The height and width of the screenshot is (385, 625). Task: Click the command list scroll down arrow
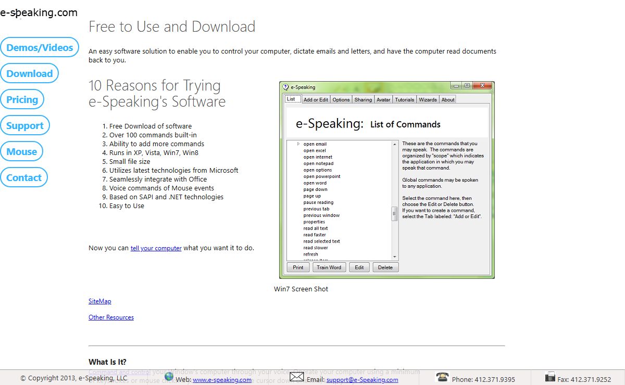(x=395, y=257)
